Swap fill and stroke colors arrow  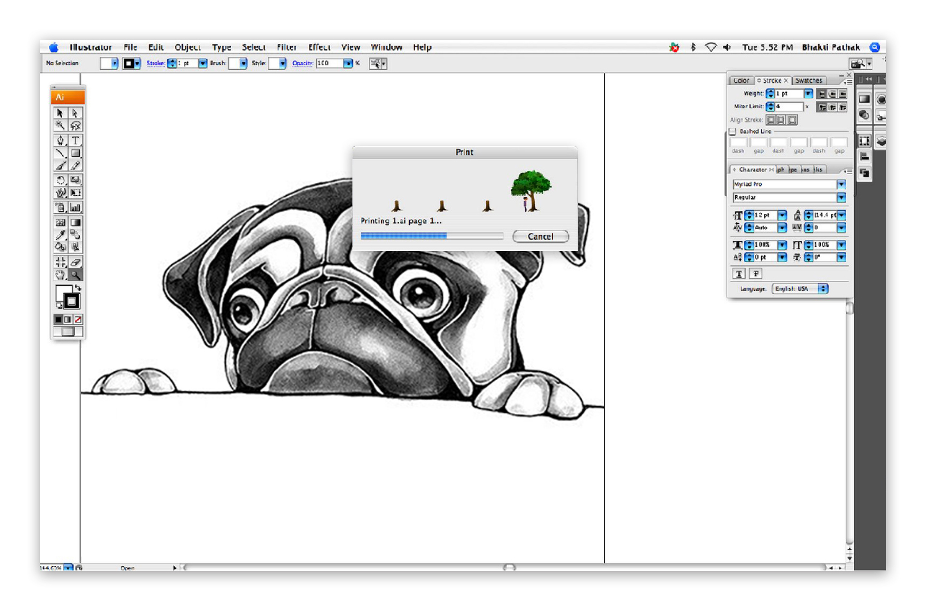78,288
